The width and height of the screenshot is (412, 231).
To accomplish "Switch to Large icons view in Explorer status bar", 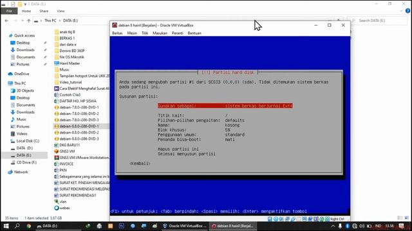I will tap(407, 218).
